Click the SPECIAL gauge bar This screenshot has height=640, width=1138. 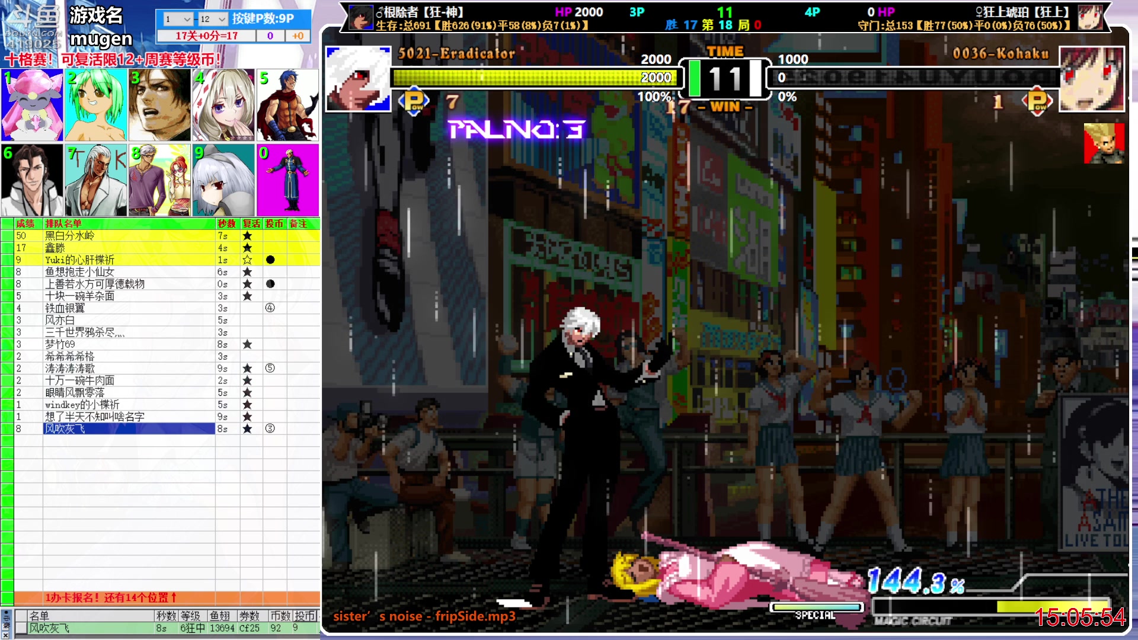click(x=816, y=607)
